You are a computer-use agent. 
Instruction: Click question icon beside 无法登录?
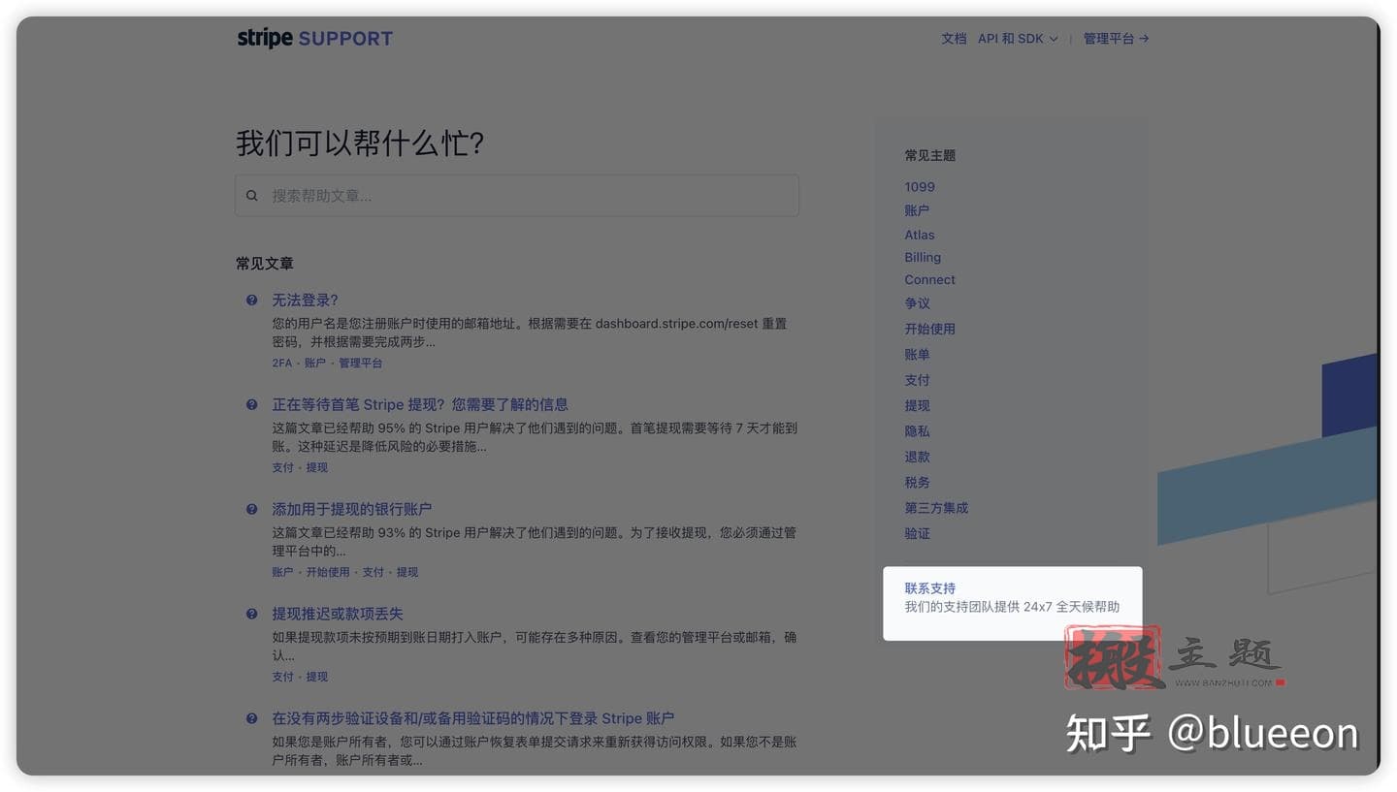[x=252, y=301]
